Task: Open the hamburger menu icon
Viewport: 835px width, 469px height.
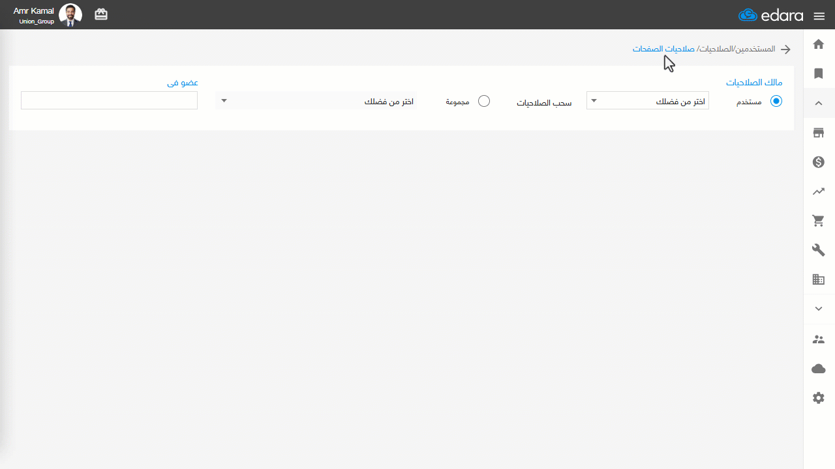Action: [x=819, y=16]
